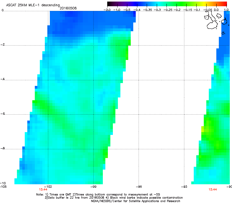
Task: Click the "-8" latitude axis label
Action: [x=3, y=148]
